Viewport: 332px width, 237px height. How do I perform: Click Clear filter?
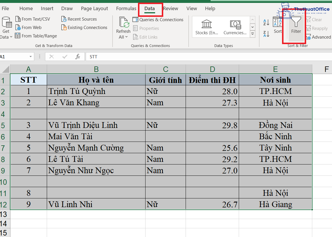click(314, 20)
